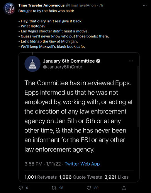Viewport: 151px width, 193px height.
Task: Open @TimeTravelAnon handle link
Action: [x=81, y=5]
